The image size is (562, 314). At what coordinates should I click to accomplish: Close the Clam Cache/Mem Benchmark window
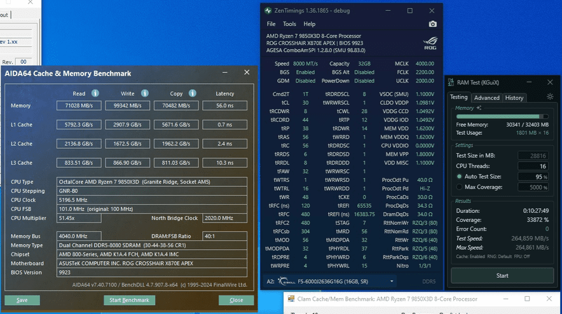pos(549,299)
